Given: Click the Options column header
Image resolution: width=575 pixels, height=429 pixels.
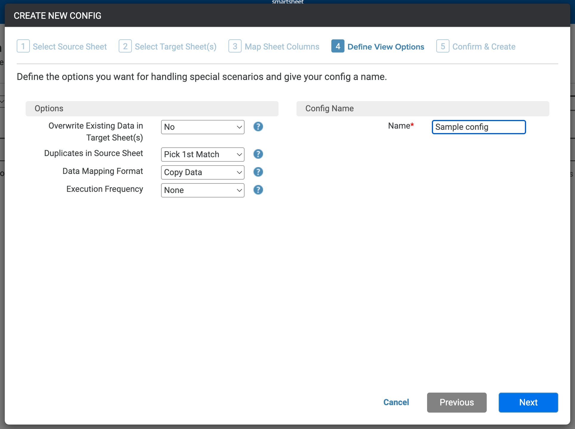Looking at the screenshot, I should (49, 109).
